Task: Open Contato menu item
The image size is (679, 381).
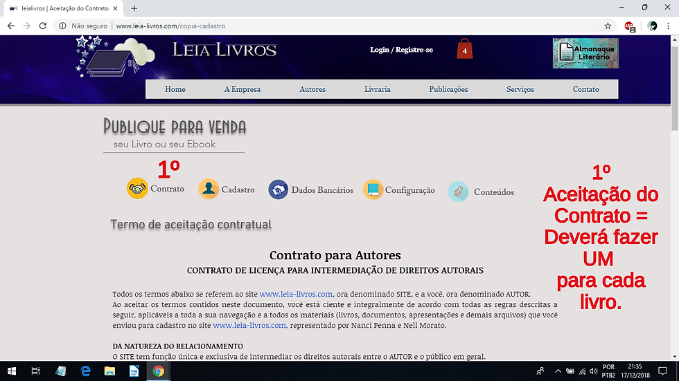Action: [x=586, y=89]
